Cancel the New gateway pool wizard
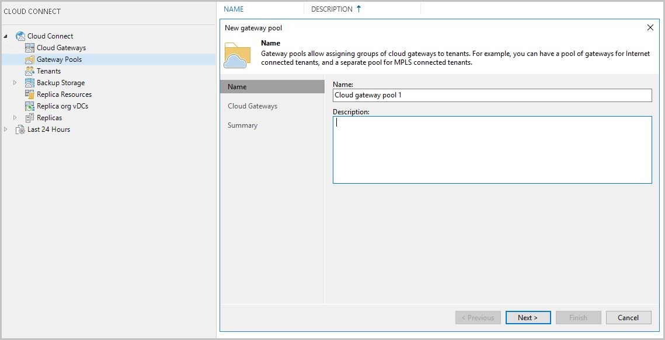665x340 pixels. [x=628, y=317]
